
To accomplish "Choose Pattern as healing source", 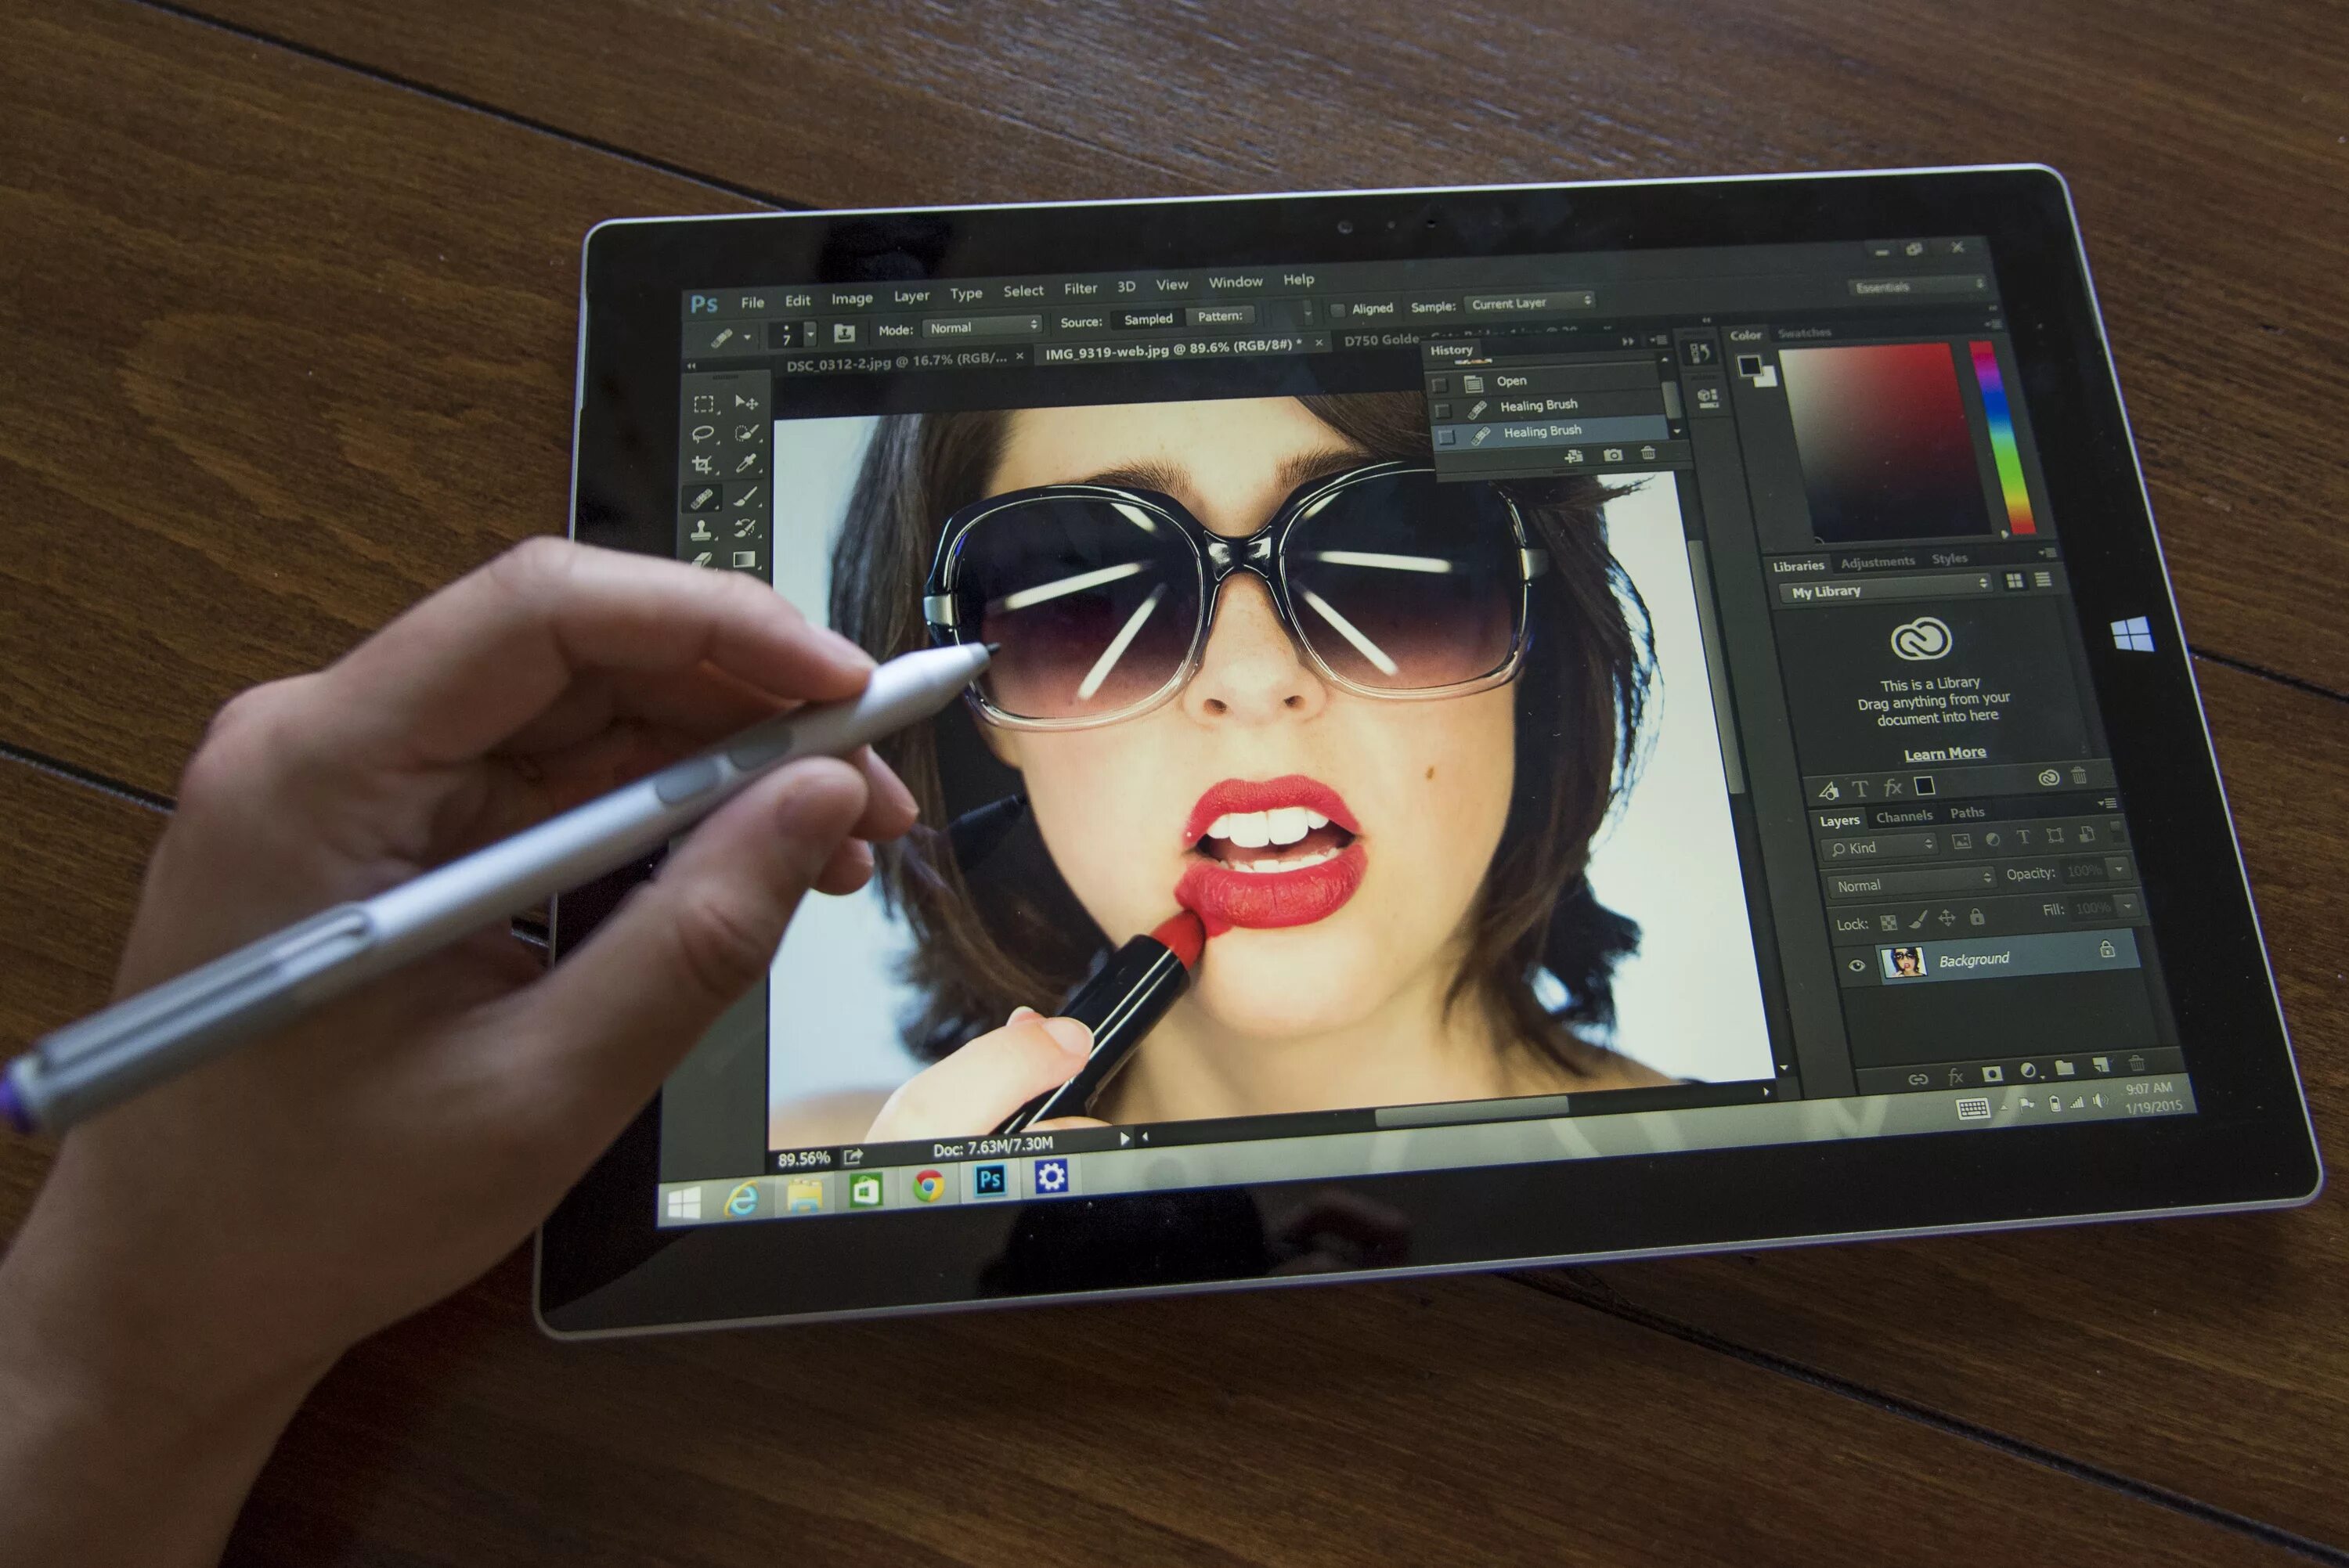I will point(1219,316).
